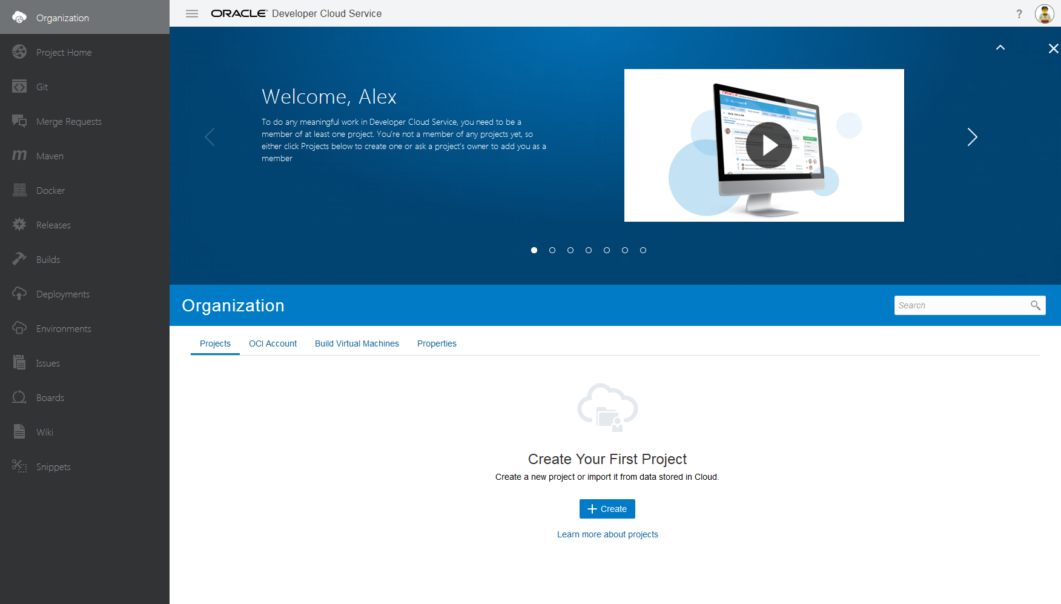Close the welcome banner
1061x604 pixels.
[x=1054, y=48]
